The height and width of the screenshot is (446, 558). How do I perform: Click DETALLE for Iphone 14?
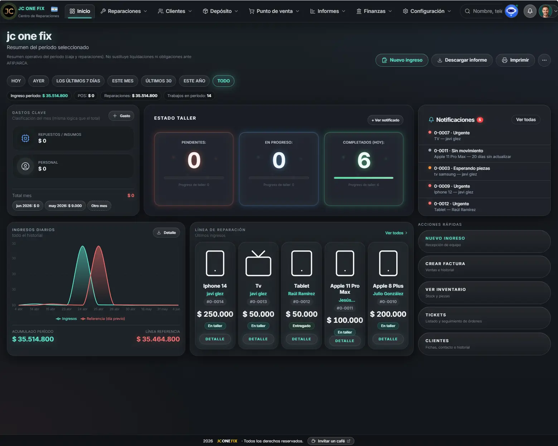click(x=215, y=339)
